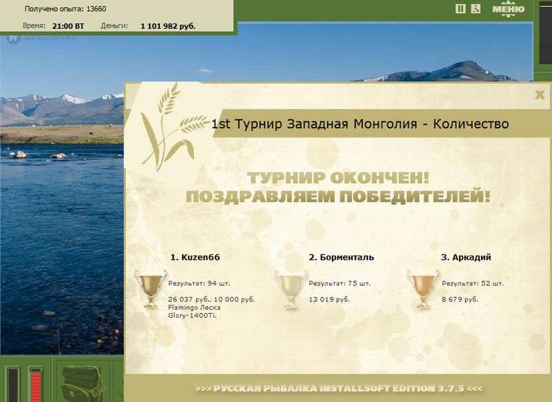Select winner name 1. Kuzen66
This screenshot has width=552, height=402.
pos(195,257)
